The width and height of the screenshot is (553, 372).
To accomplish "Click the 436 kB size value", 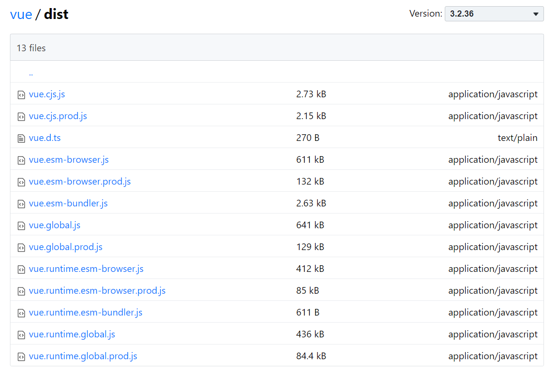I will pos(310,335).
